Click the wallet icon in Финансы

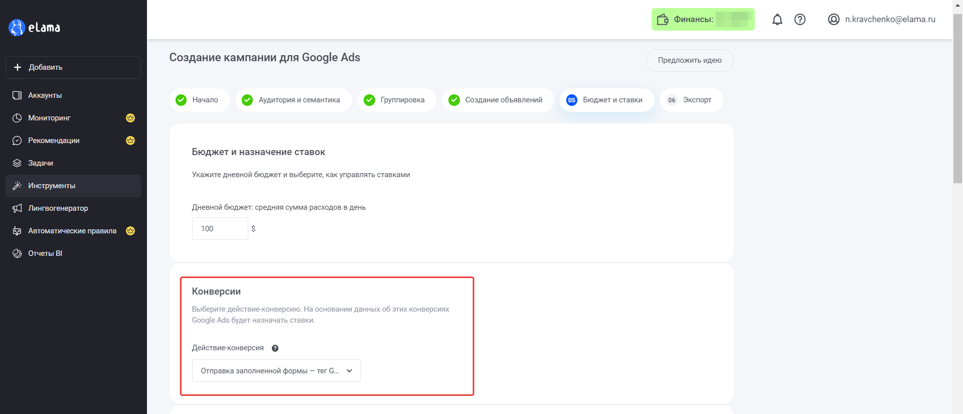663,20
